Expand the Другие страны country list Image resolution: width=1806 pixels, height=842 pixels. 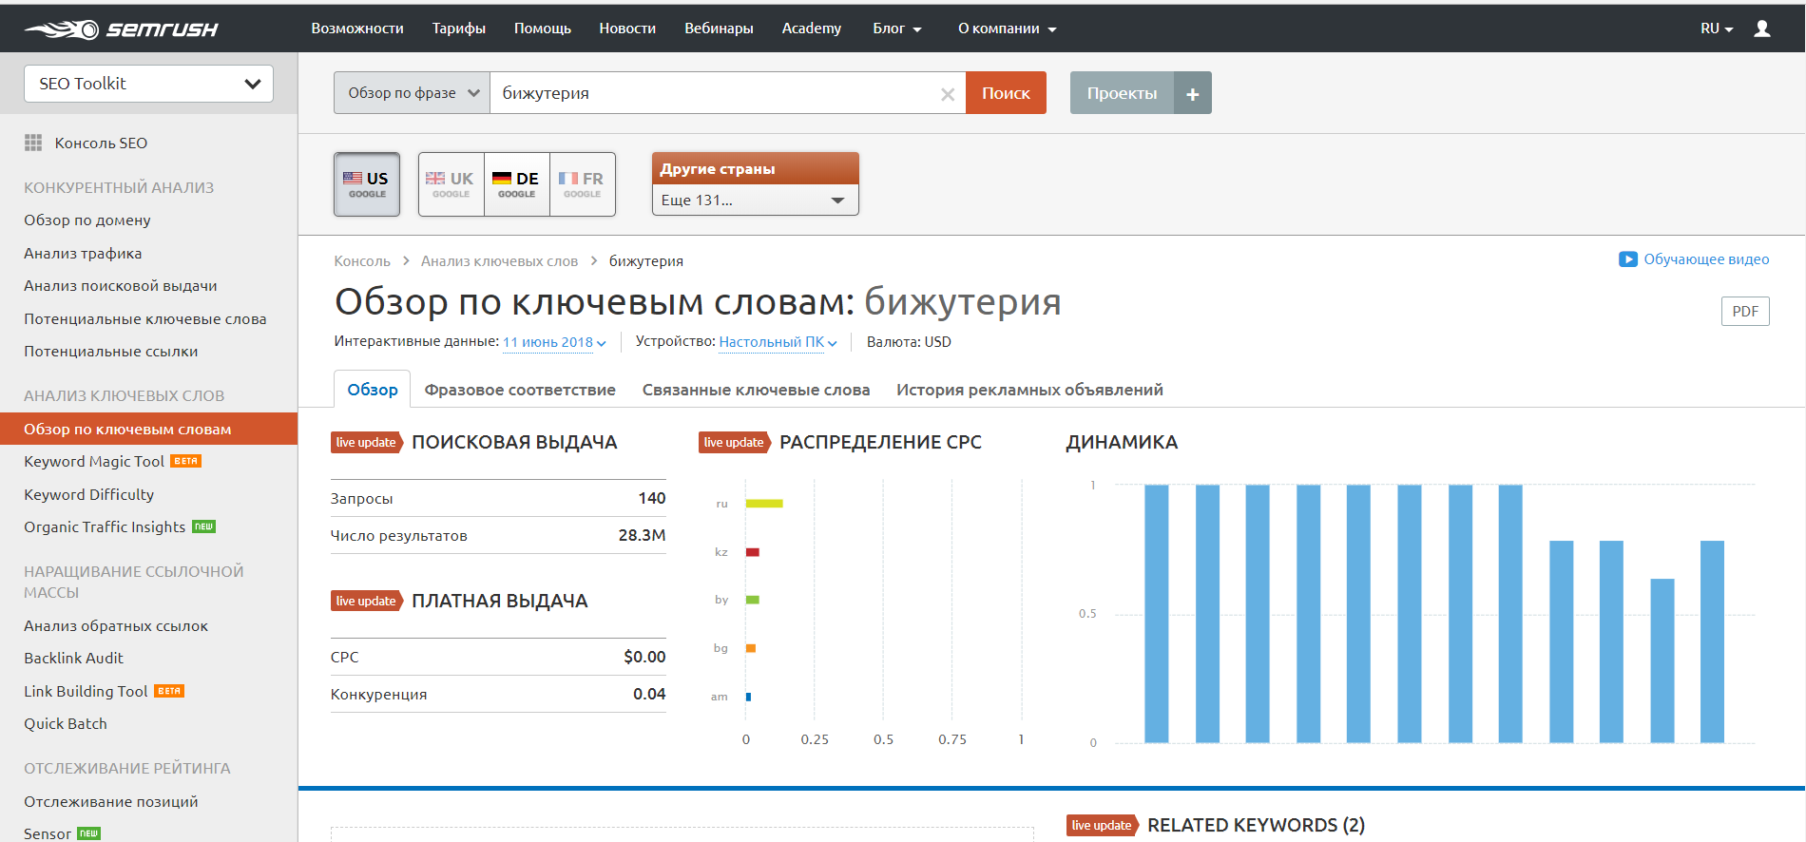pos(755,201)
